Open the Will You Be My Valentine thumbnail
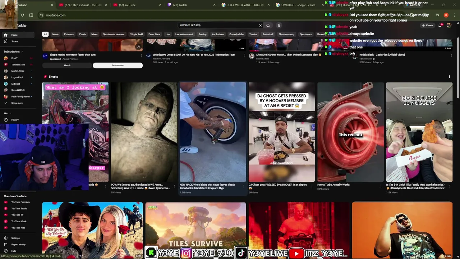The height and width of the screenshot is (259, 460). click(92, 230)
